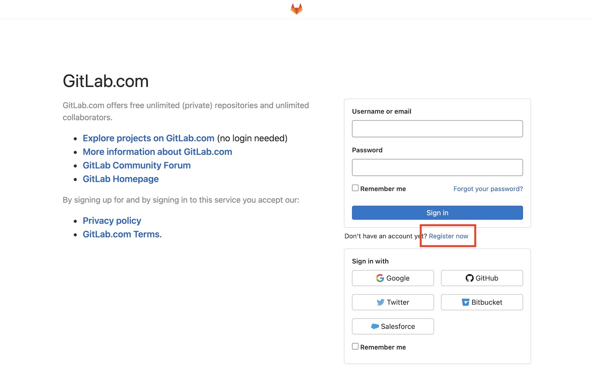Click the Password input field
593x386 pixels.
[x=437, y=167]
